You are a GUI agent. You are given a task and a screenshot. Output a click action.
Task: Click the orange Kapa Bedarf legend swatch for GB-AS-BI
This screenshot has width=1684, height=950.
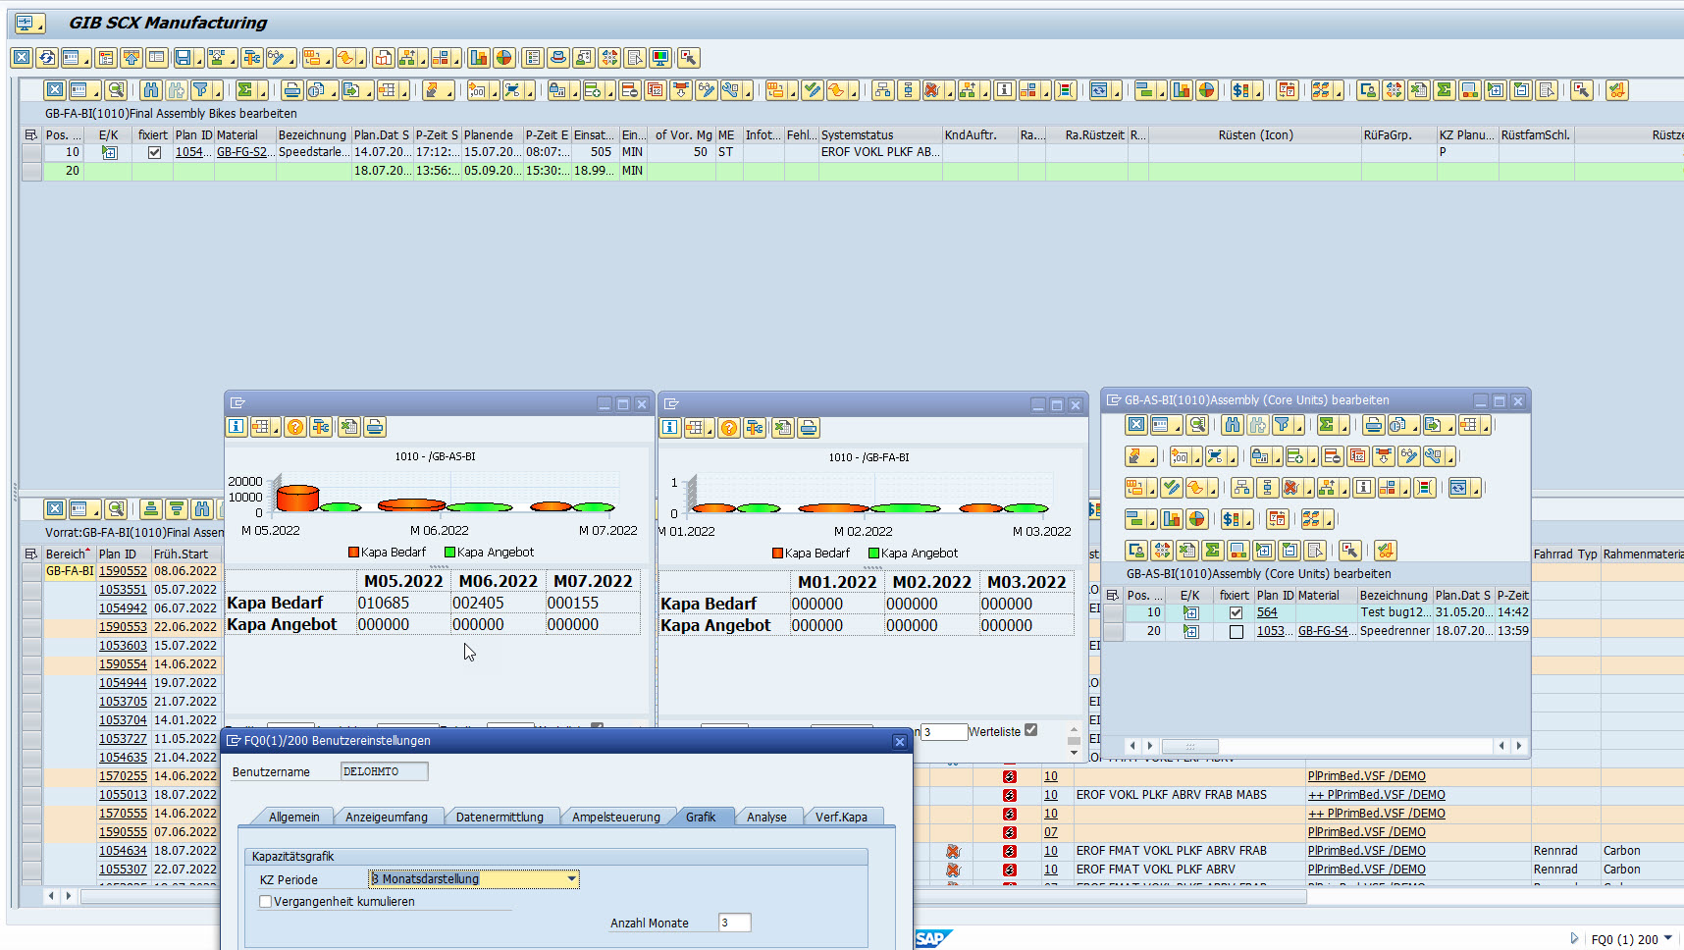point(353,553)
